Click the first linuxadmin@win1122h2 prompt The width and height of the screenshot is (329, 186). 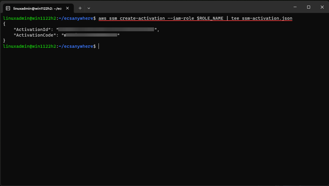[30, 18]
